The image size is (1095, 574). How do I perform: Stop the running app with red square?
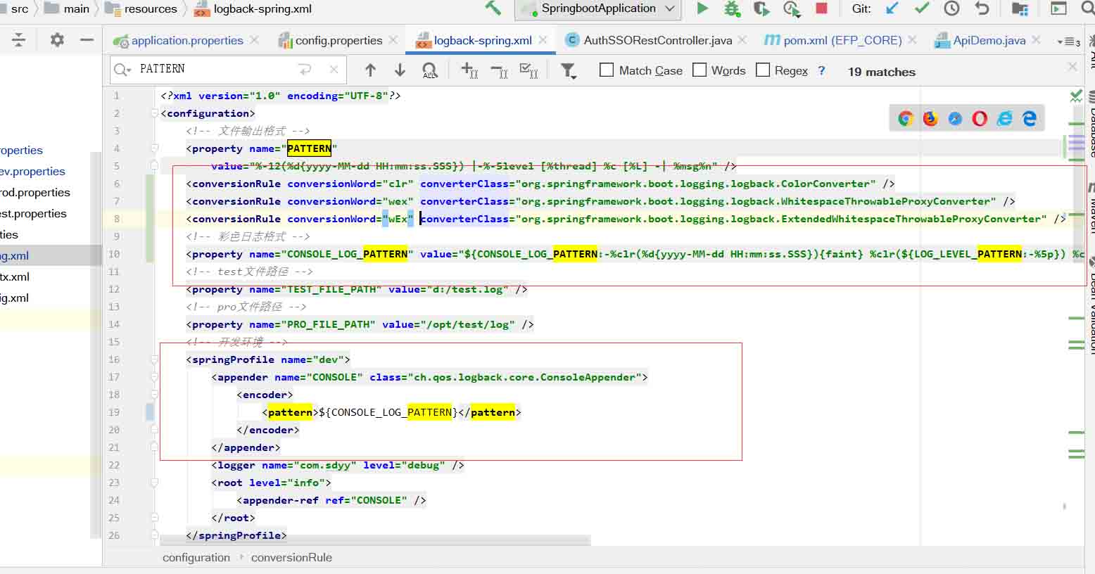point(821,8)
